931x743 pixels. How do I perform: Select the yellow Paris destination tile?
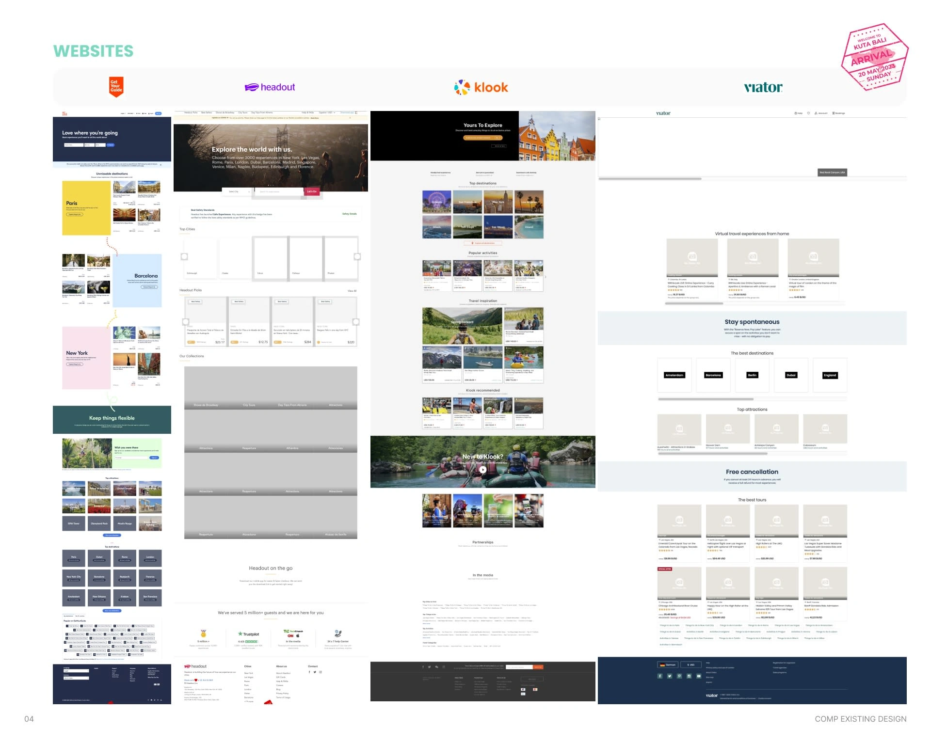coord(86,208)
